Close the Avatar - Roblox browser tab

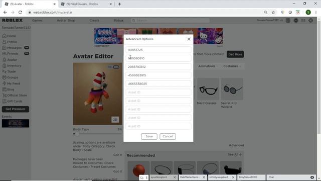tap(55, 4)
